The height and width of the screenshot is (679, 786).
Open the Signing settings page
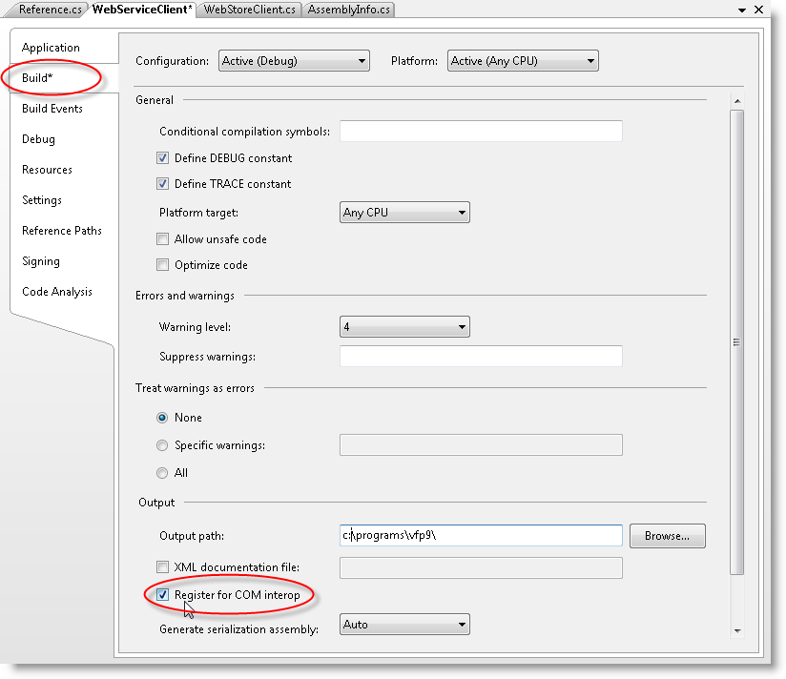(x=40, y=260)
